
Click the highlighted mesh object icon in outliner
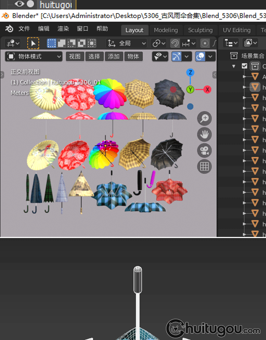tap(255, 87)
